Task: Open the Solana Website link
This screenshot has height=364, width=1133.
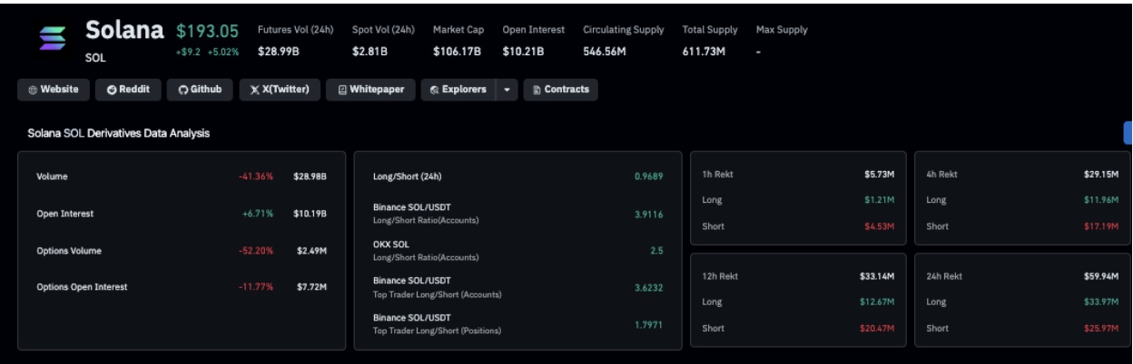Action: (x=54, y=90)
